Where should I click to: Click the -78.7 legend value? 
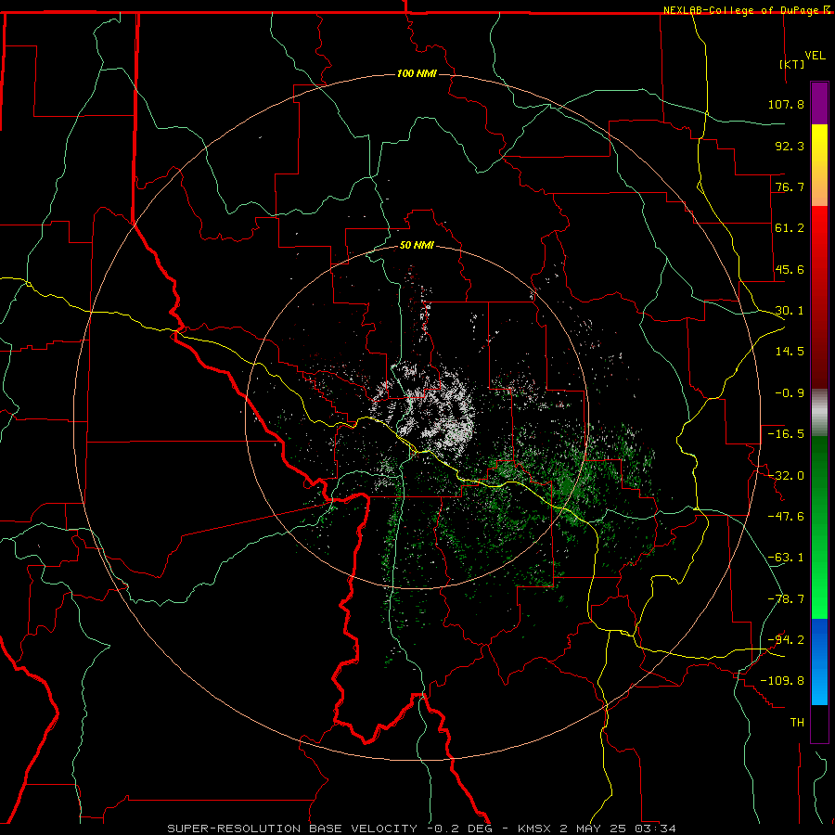[786, 599]
